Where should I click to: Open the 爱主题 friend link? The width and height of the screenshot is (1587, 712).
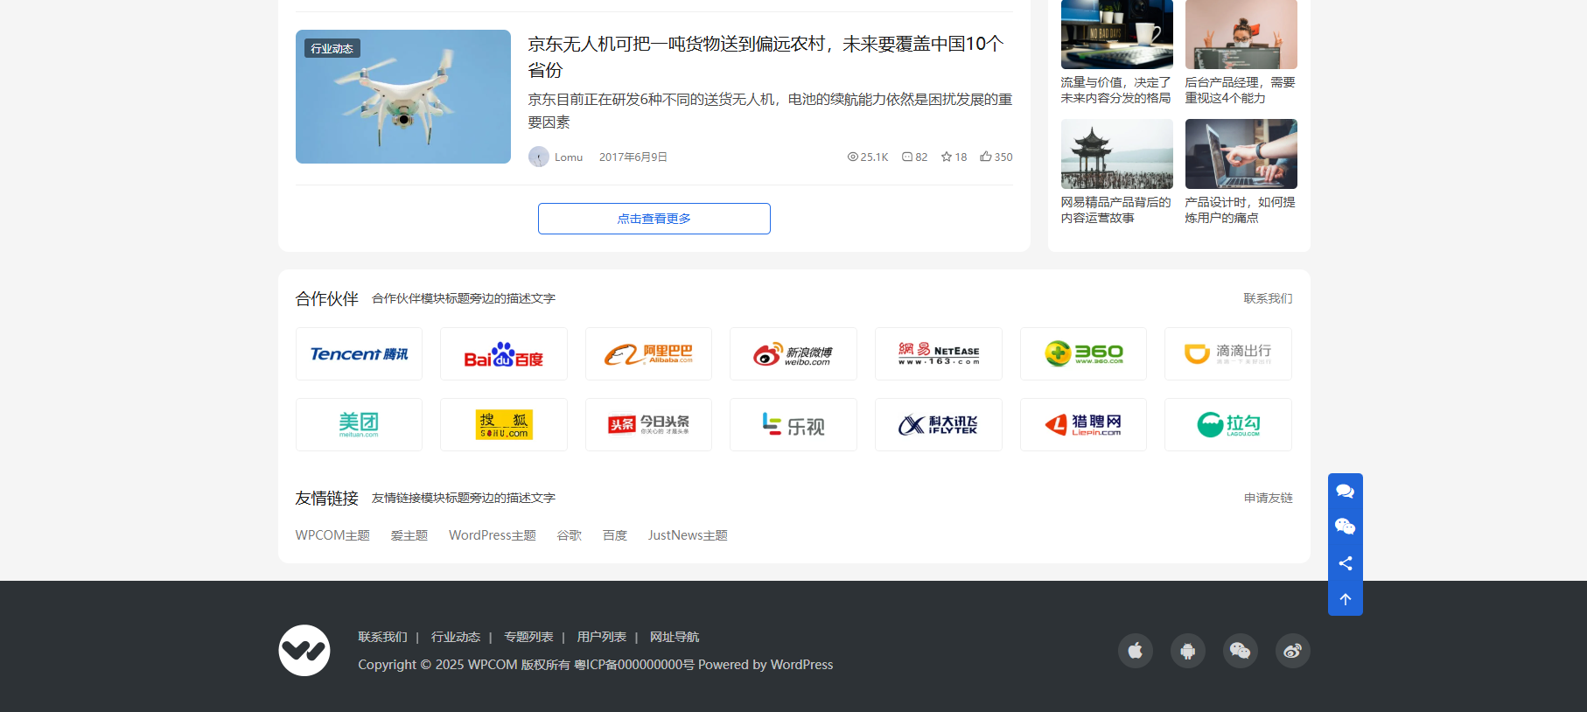[409, 535]
